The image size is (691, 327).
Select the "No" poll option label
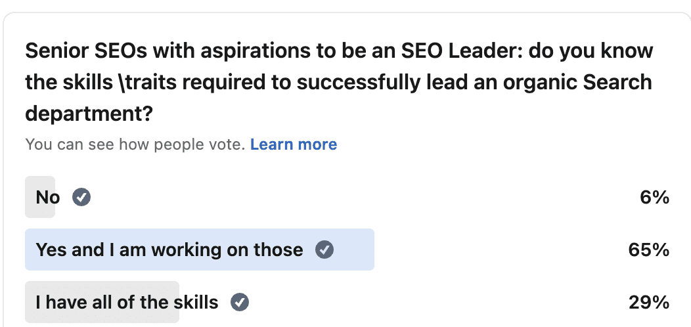click(x=47, y=197)
